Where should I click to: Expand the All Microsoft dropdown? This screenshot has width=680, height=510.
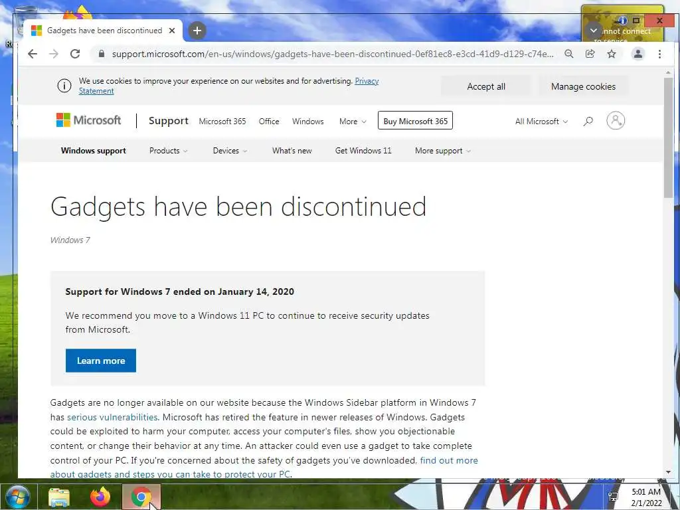pyautogui.click(x=541, y=122)
